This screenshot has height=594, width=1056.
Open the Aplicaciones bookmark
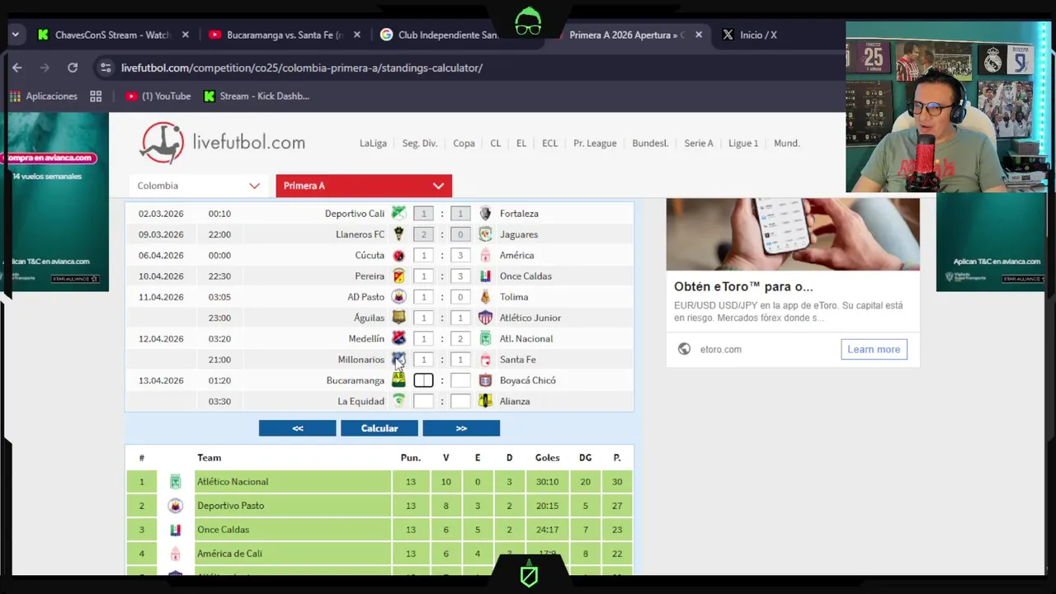coord(44,96)
